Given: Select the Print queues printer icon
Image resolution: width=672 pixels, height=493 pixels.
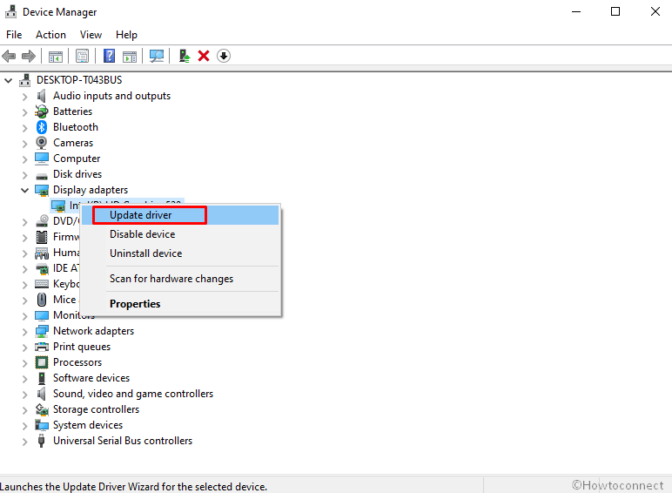Looking at the screenshot, I should pos(42,347).
